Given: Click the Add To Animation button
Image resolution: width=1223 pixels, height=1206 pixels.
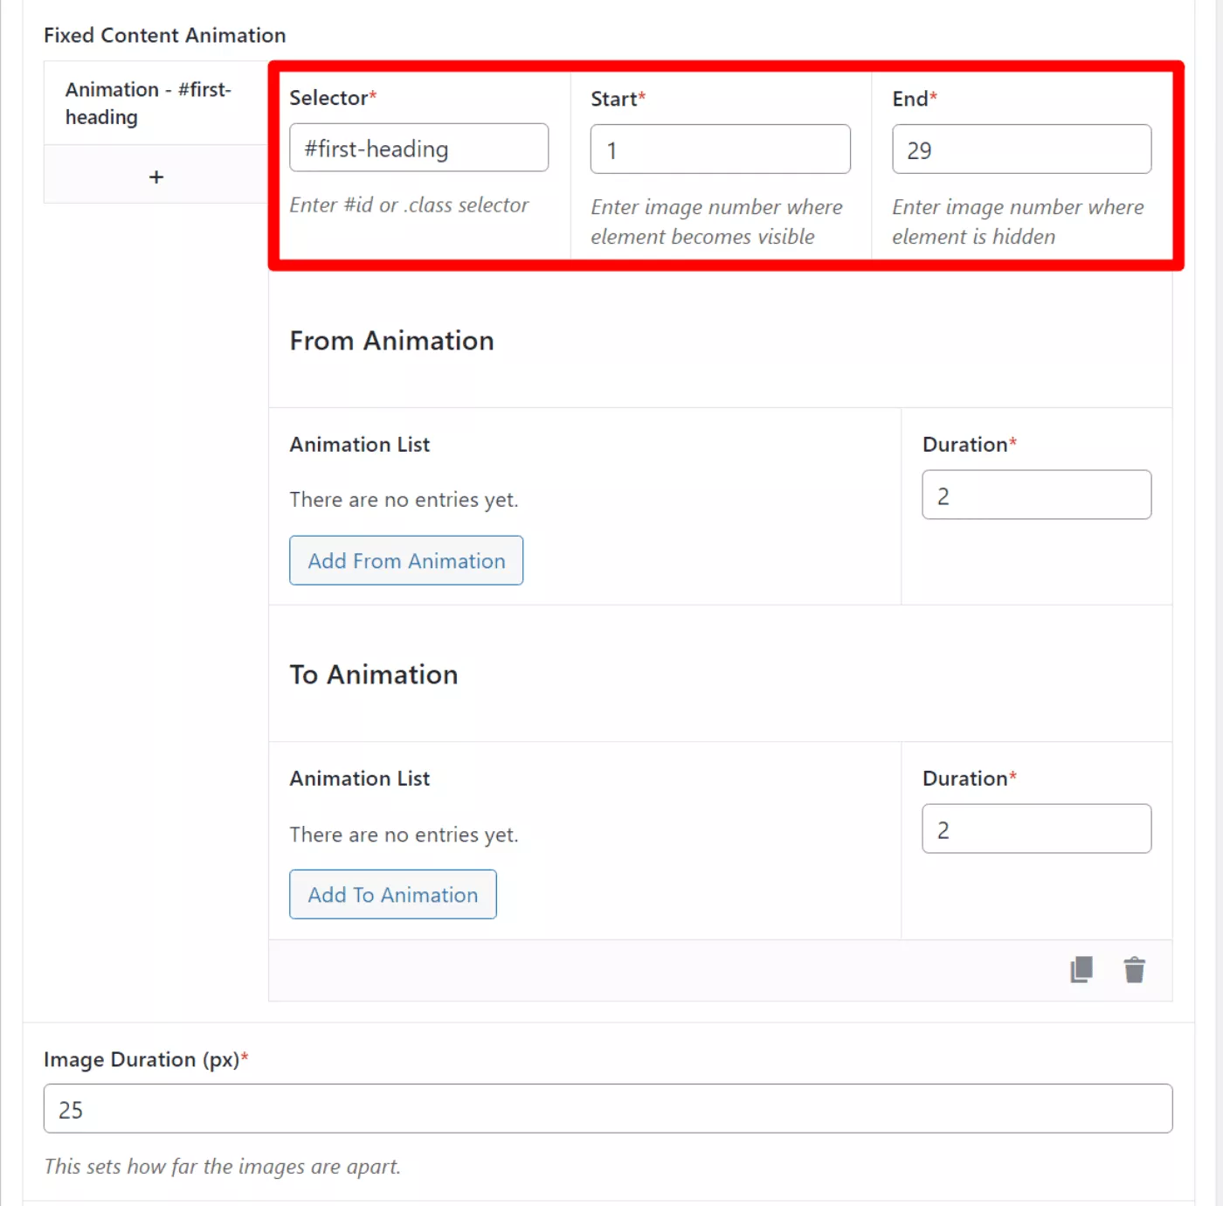Looking at the screenshot, I should click(x=393, y=894).
